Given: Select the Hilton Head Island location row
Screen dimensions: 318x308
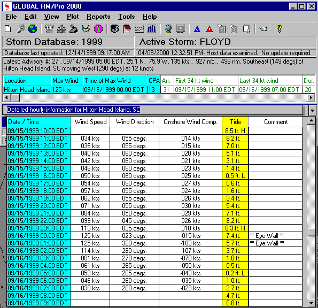Looking at the screenshot, I should tap(159, 90).
